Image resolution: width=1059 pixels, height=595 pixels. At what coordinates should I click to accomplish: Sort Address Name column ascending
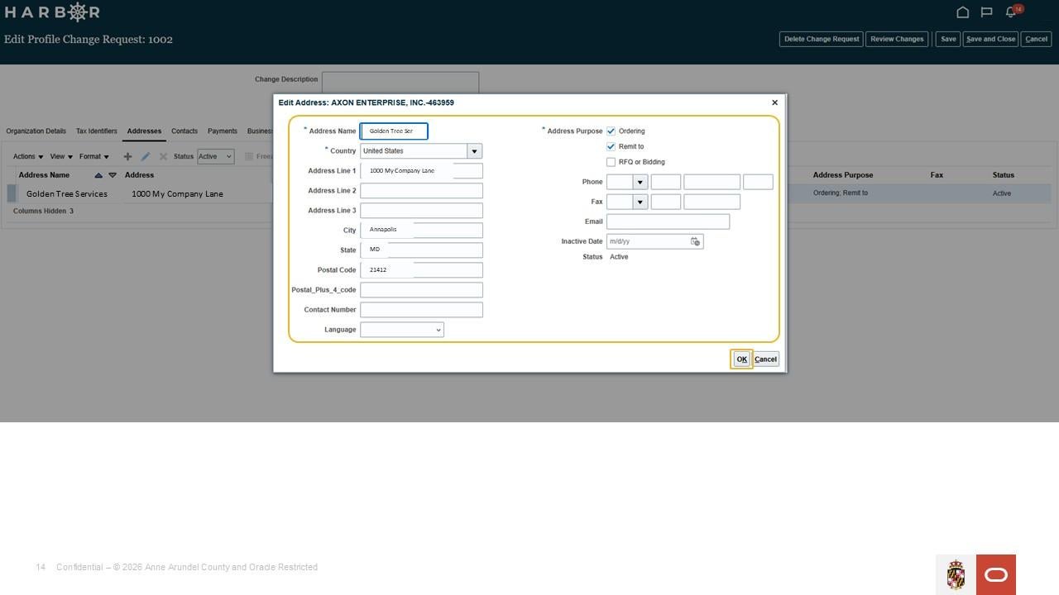pyautogui.click(x=98, y=175)
